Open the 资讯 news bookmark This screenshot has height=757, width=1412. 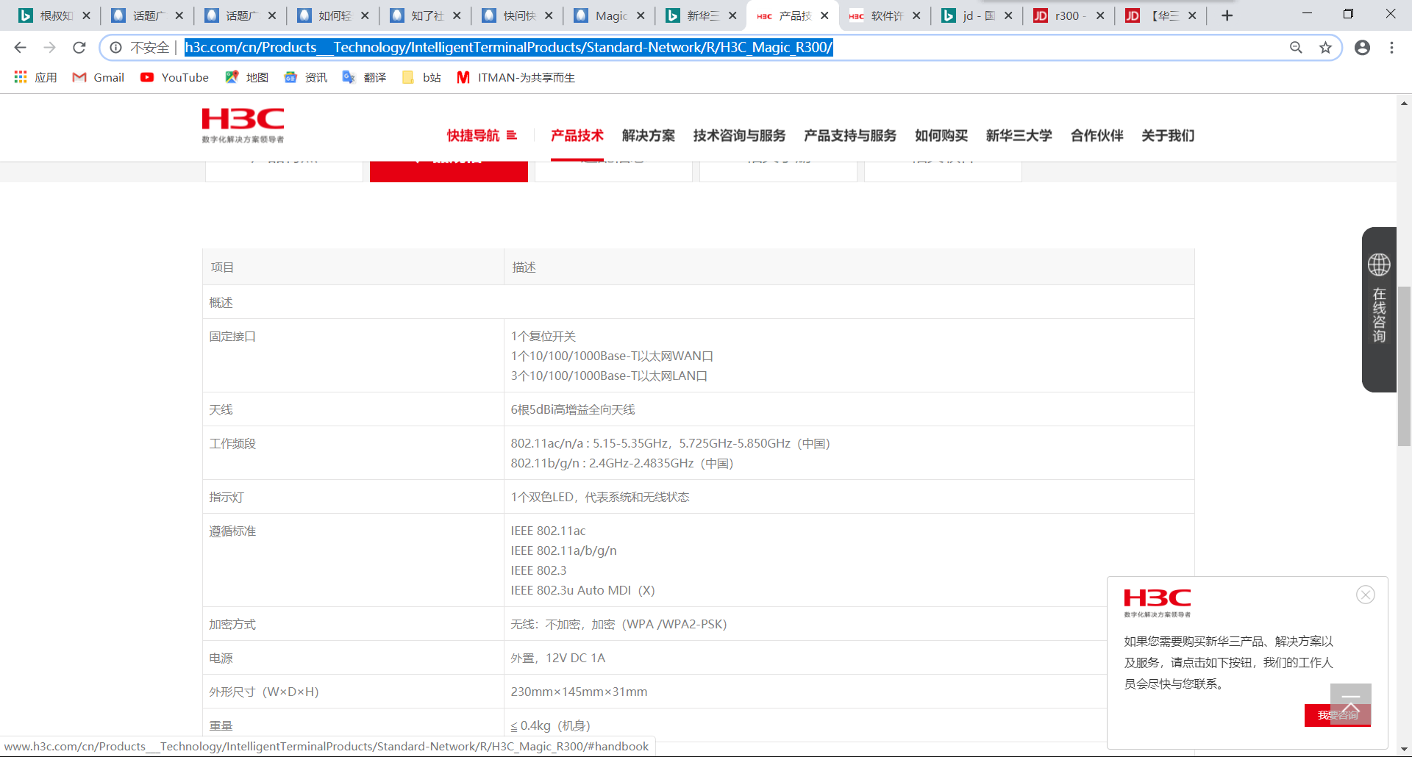tap(306, 77)
